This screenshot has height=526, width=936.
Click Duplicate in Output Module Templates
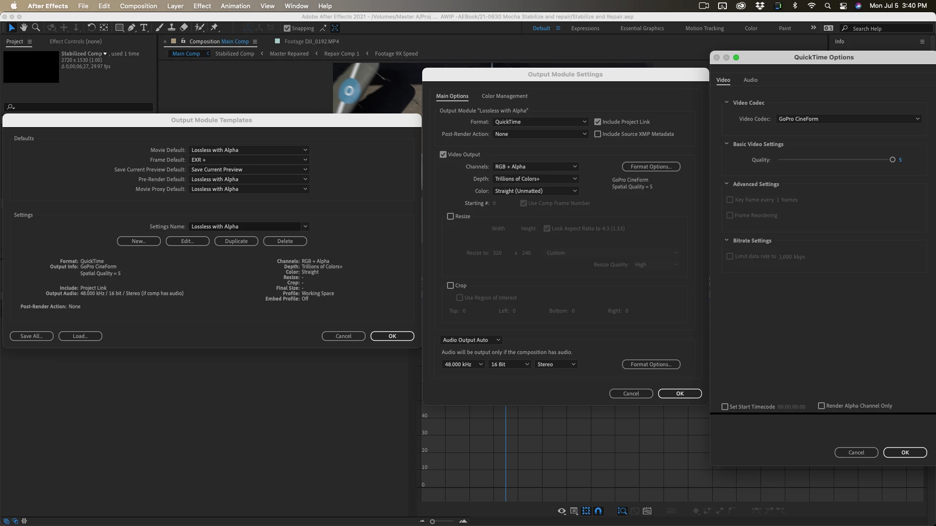tap(236, 241)
